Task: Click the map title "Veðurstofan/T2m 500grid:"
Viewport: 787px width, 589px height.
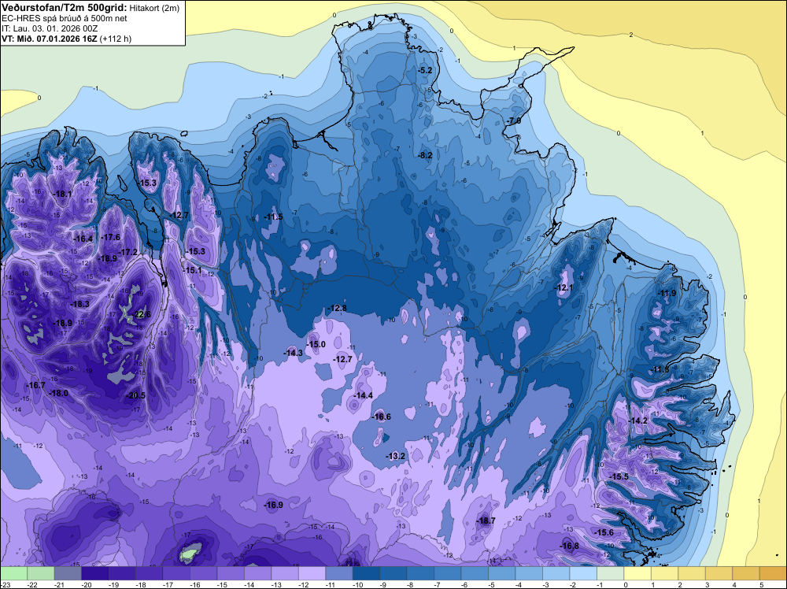Action: point(65,7)
